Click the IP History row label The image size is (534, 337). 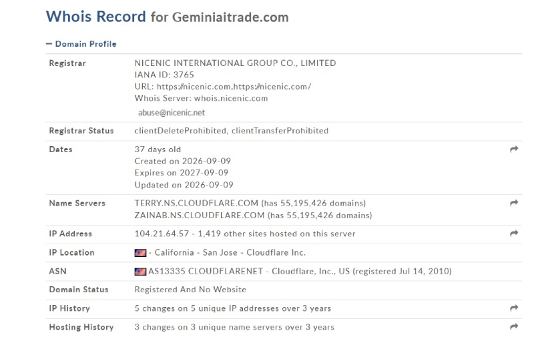click(x=69, y=308)
